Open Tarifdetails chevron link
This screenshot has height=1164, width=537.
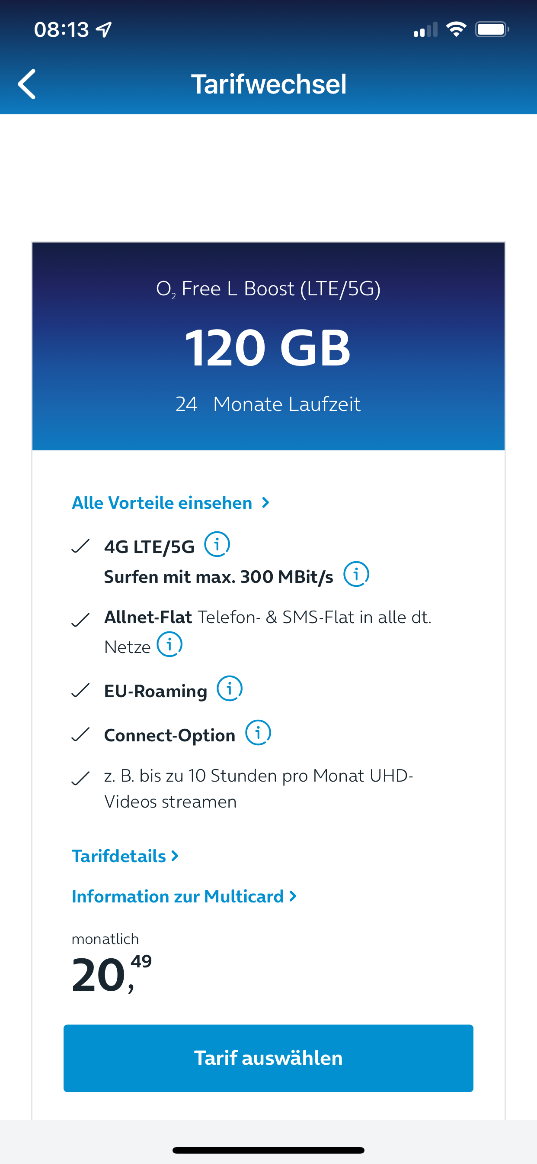(125, 856)
